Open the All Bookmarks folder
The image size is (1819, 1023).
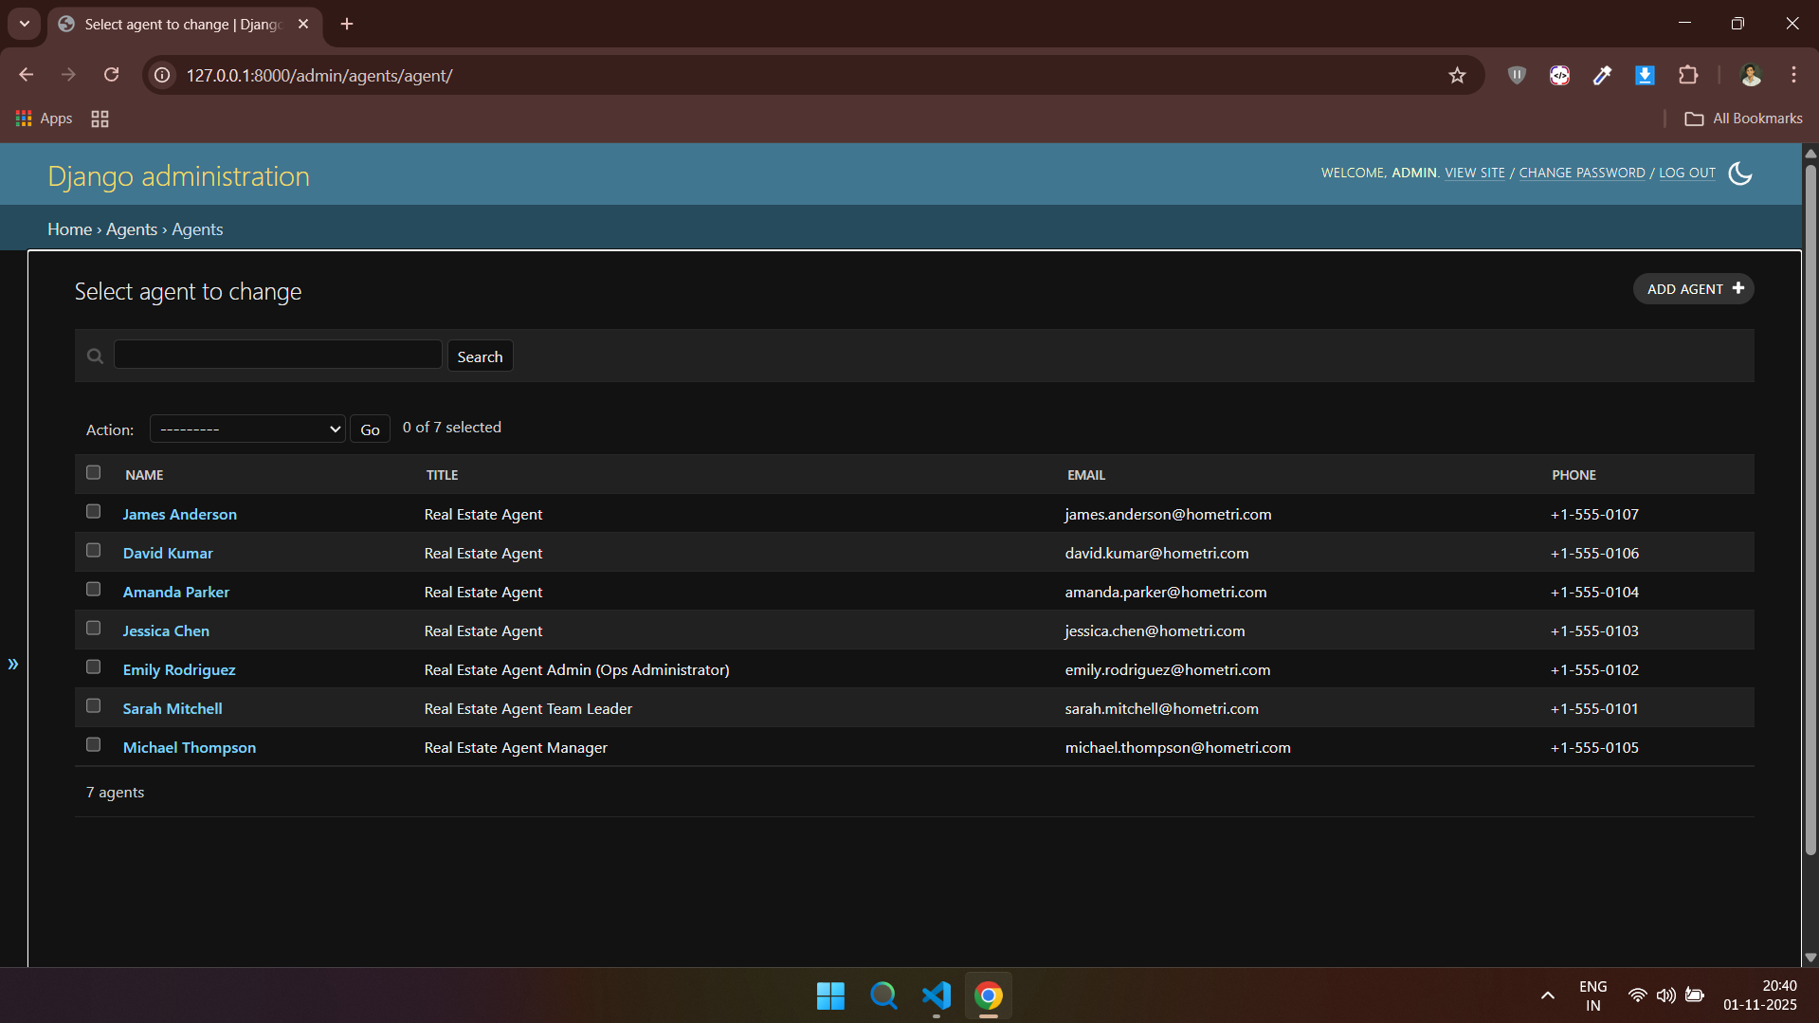[x=1743, y=119]
